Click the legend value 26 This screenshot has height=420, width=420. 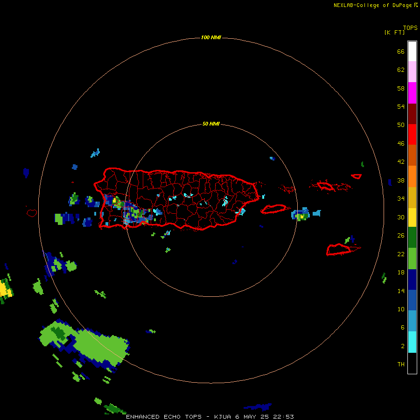click(401, 236)
